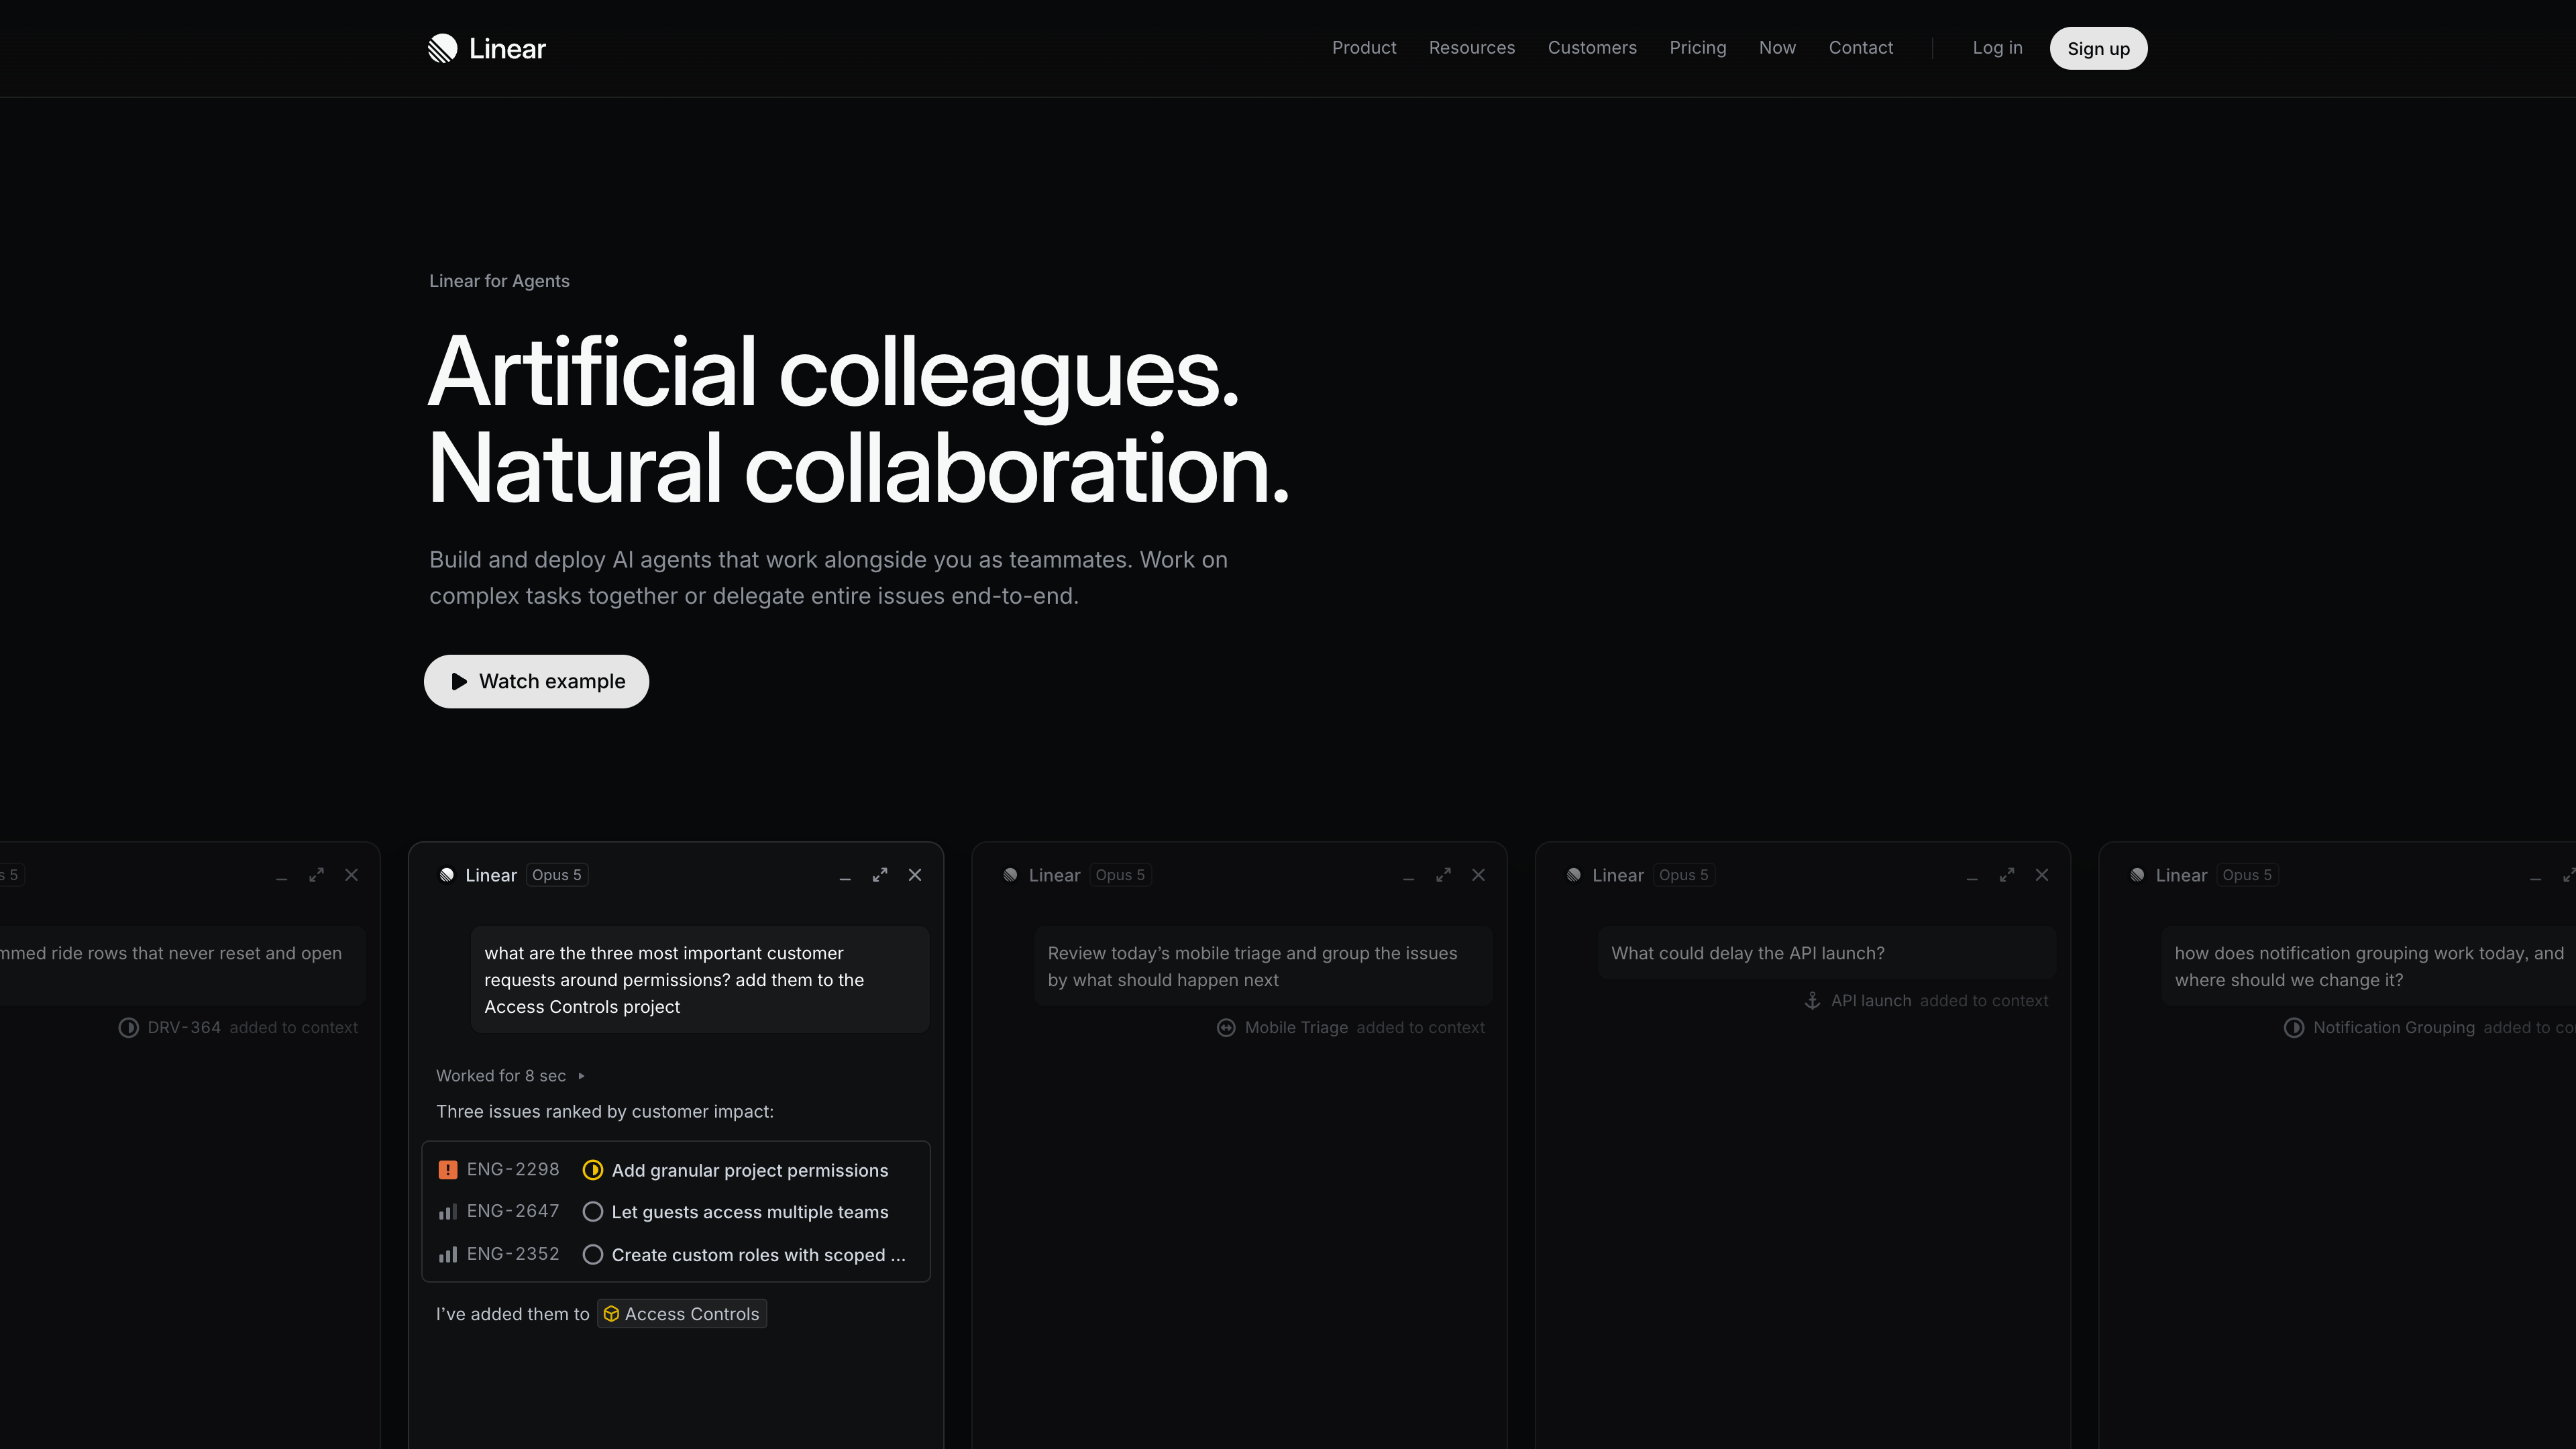Click DRV-364 added to context label
Screen dimensions: 2576x1449
(252, 1028)
